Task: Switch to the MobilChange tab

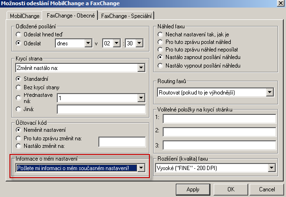Action: [25, 16]
